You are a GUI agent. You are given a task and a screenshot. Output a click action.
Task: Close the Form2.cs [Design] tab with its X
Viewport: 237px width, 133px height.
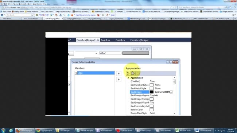click(98, 40)
